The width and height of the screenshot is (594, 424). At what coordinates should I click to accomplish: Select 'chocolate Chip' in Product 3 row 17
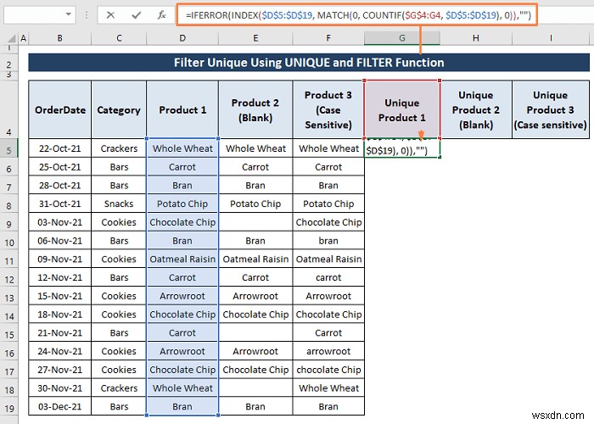coord(328,370)
